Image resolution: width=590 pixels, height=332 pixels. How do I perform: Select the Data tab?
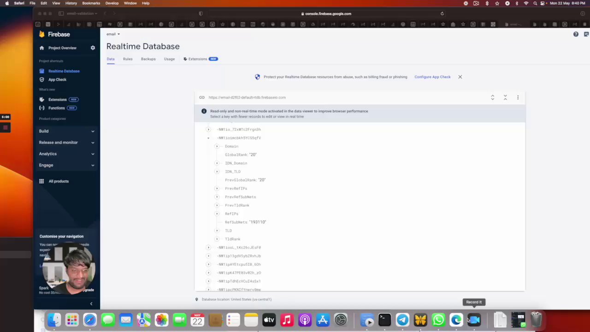pyautogui.click(x=111, y=59)
